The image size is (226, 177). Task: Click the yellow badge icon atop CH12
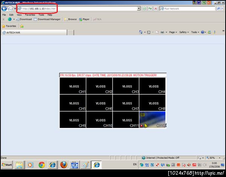click(142, 115)
